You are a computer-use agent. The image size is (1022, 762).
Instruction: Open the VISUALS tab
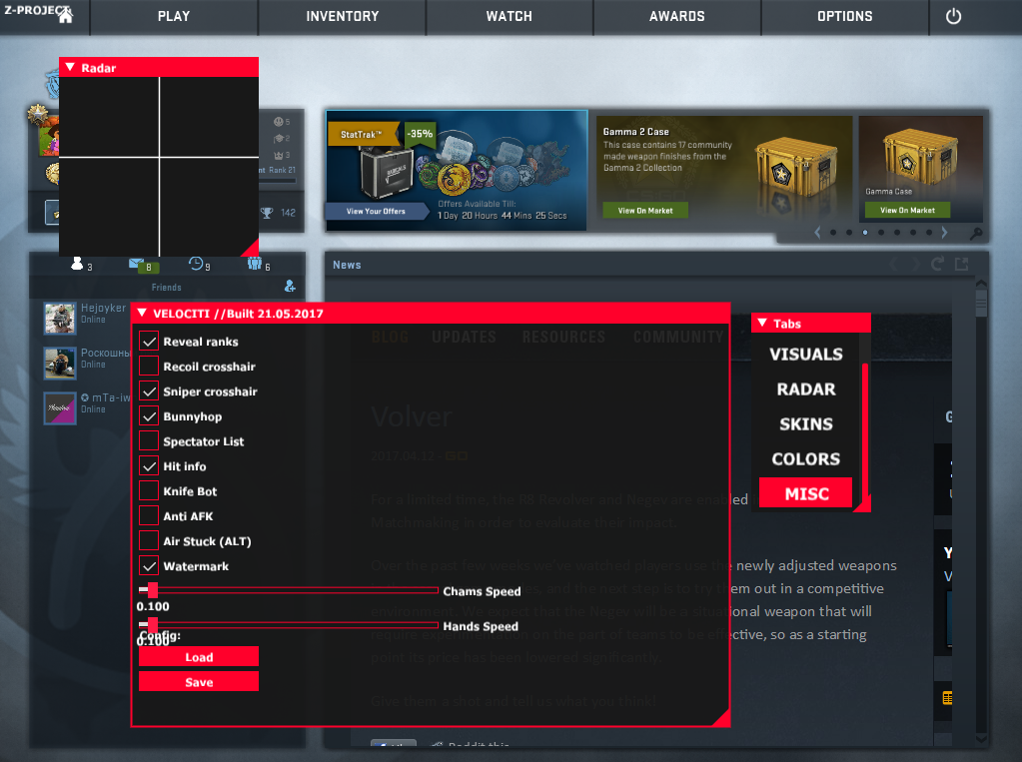pos(805,354)
